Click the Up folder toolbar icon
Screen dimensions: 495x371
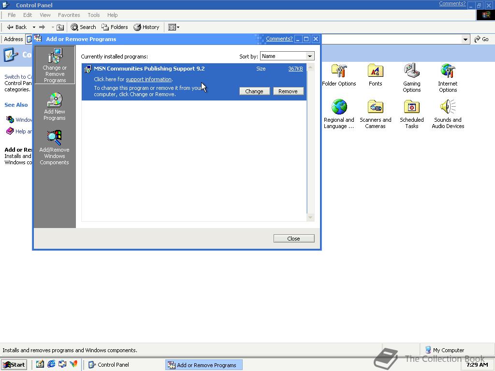click(x=60, y=27)
